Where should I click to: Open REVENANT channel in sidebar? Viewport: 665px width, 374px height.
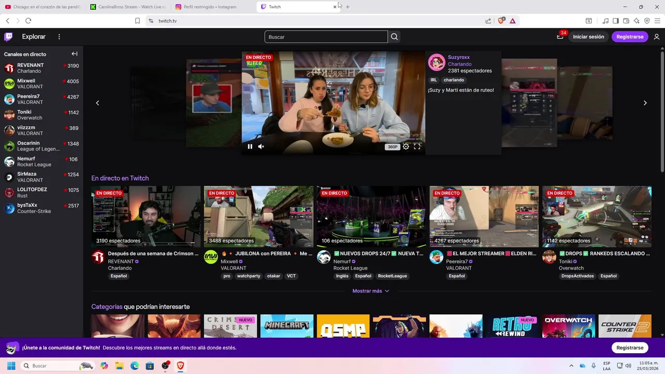point(42,68)
